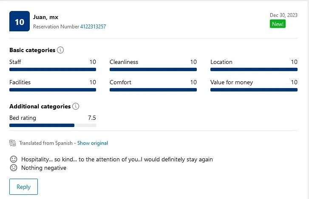Open reservation number 4122313257
The width and height of the screenshot is (309, 199).
[93, 27]
